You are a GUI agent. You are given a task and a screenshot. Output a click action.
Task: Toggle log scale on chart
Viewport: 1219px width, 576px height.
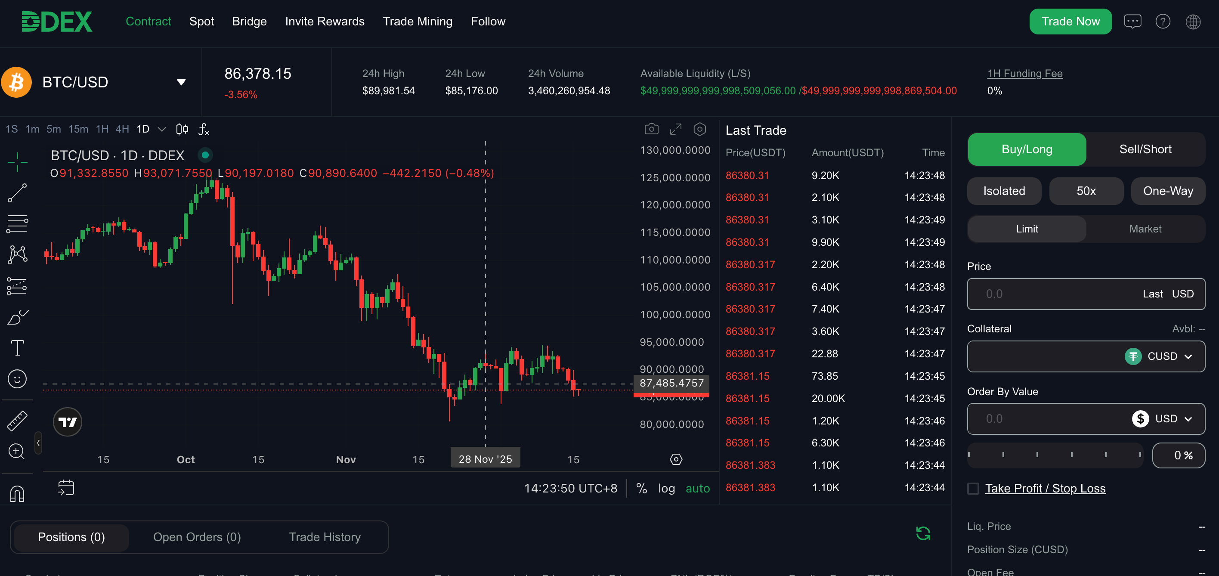click(667, 489)
